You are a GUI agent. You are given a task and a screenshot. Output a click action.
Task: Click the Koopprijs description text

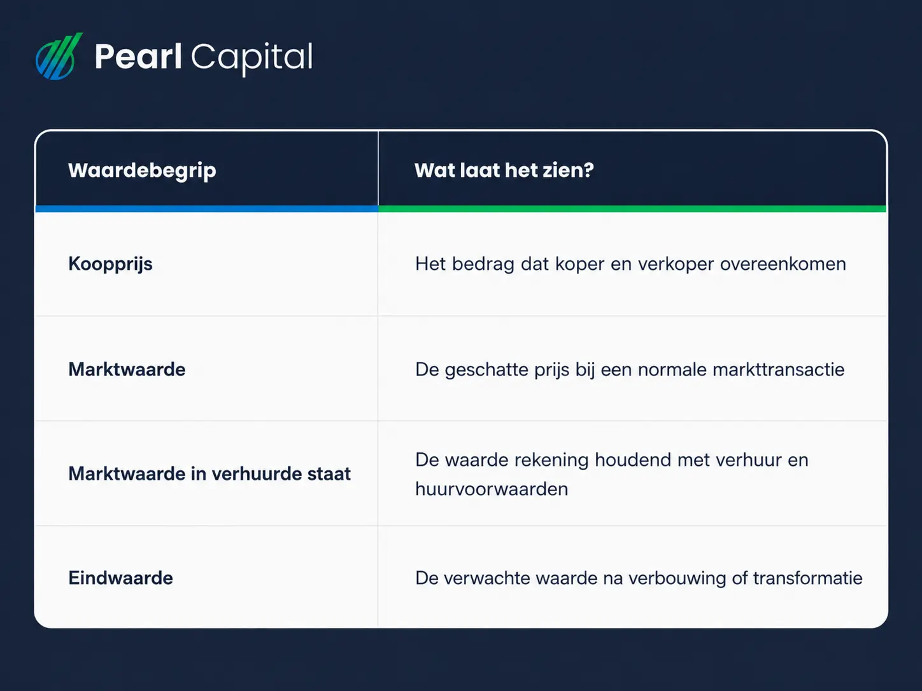pos(630,264)
